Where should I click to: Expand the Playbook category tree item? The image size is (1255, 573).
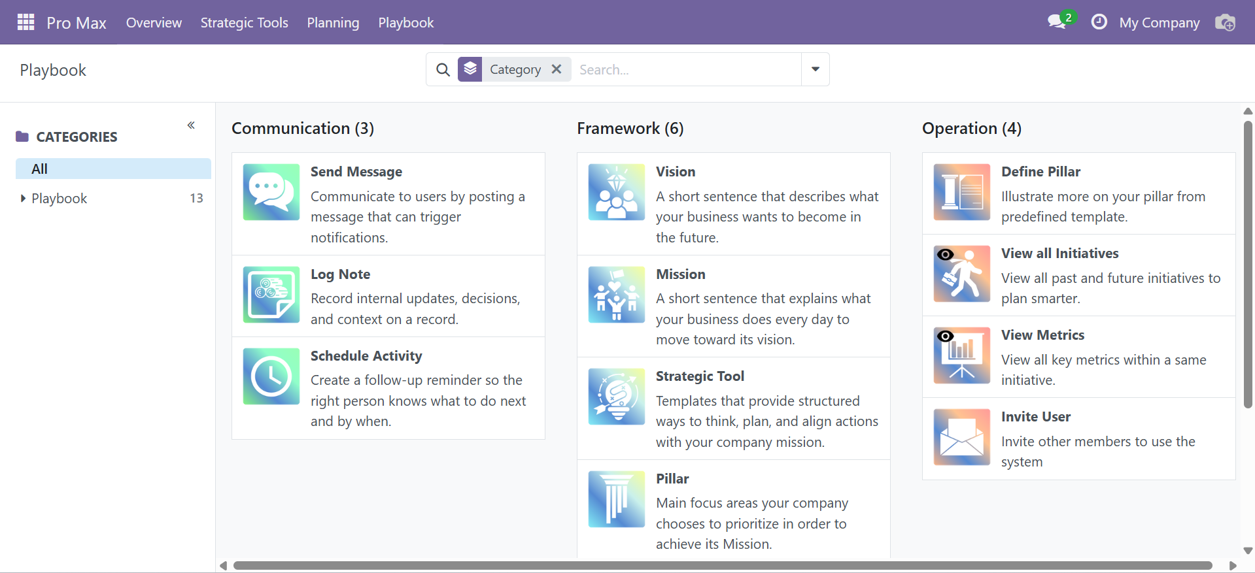coord(24,199)
